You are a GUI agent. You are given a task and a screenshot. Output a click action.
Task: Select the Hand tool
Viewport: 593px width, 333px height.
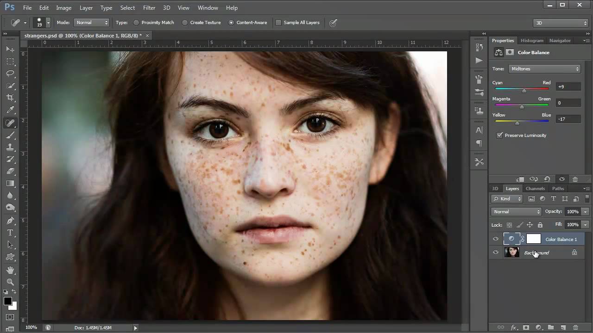pos(10,270)
